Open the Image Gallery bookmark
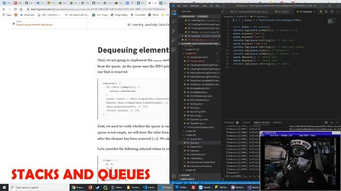341x191 pixels. pos(119,15)
